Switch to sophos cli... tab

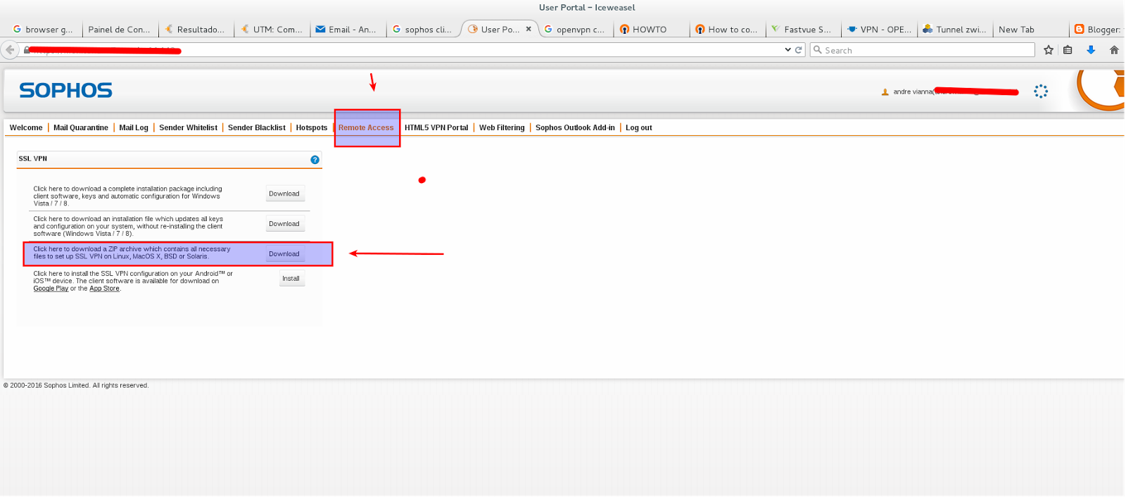pyautogui.click(x=423, y=30)
